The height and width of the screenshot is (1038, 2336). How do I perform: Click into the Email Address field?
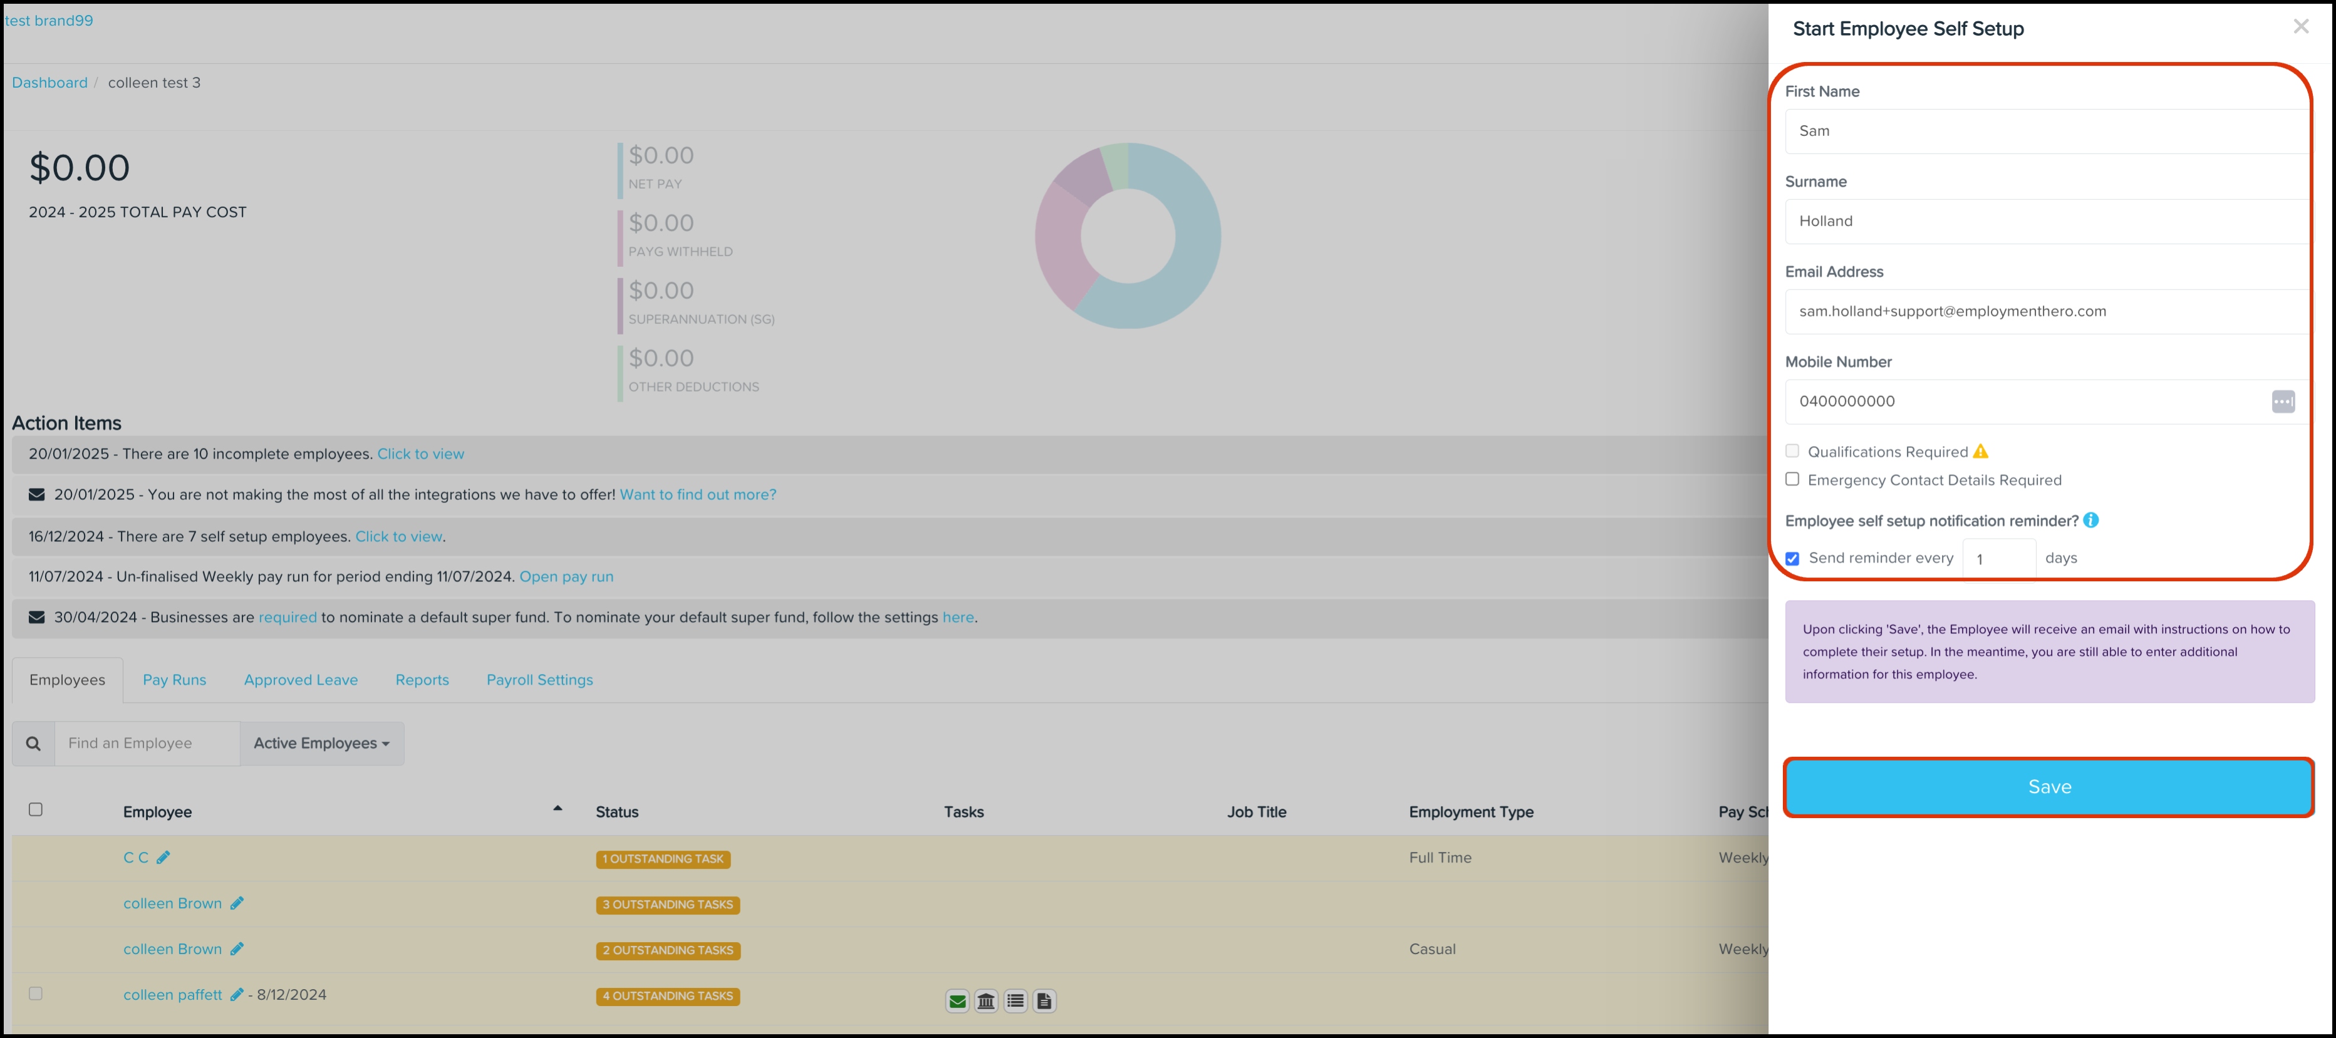[2046, 312]
